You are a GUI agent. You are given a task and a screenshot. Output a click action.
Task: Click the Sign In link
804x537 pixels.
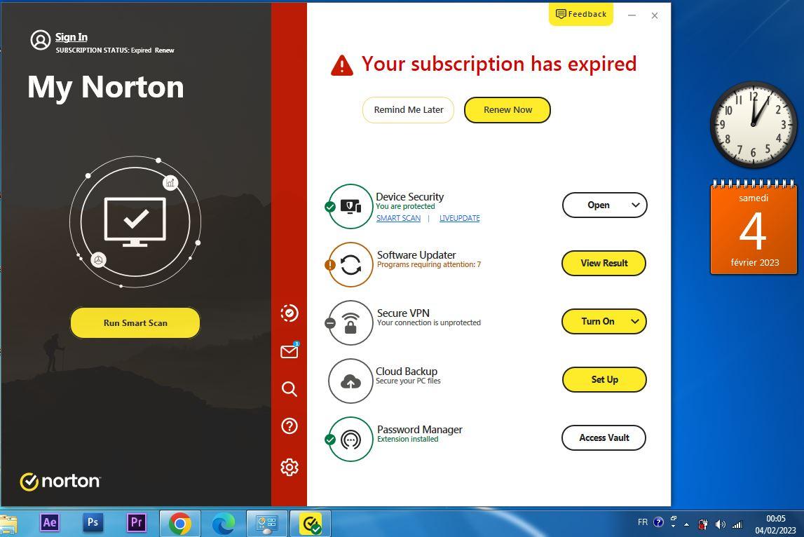click(x=71, y=37)
